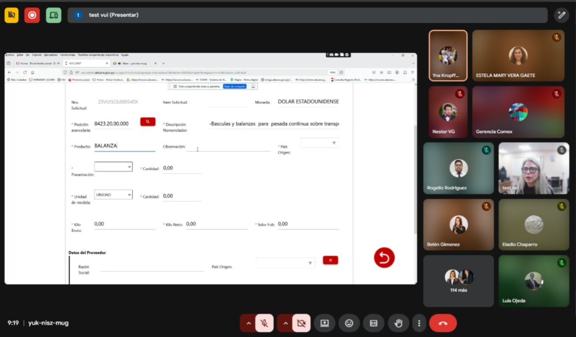The image size is (576, 337).
Task: Open the Presentación dropdown
Action: click(113, 167)
